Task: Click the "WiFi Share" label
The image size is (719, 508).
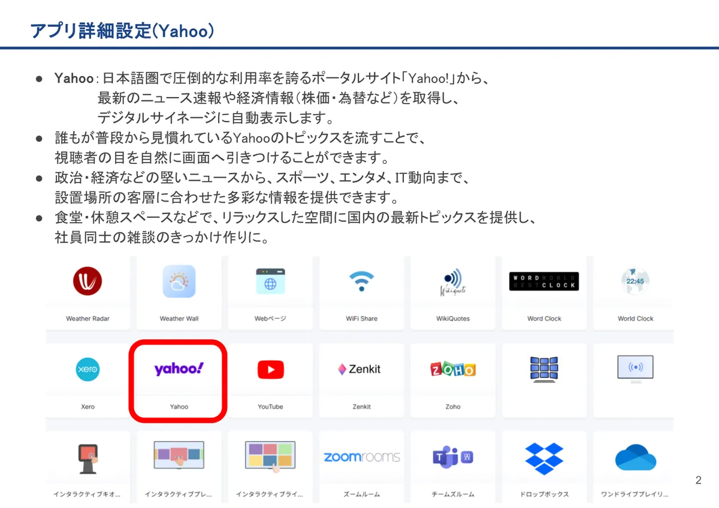Action: tap(361, 319)
